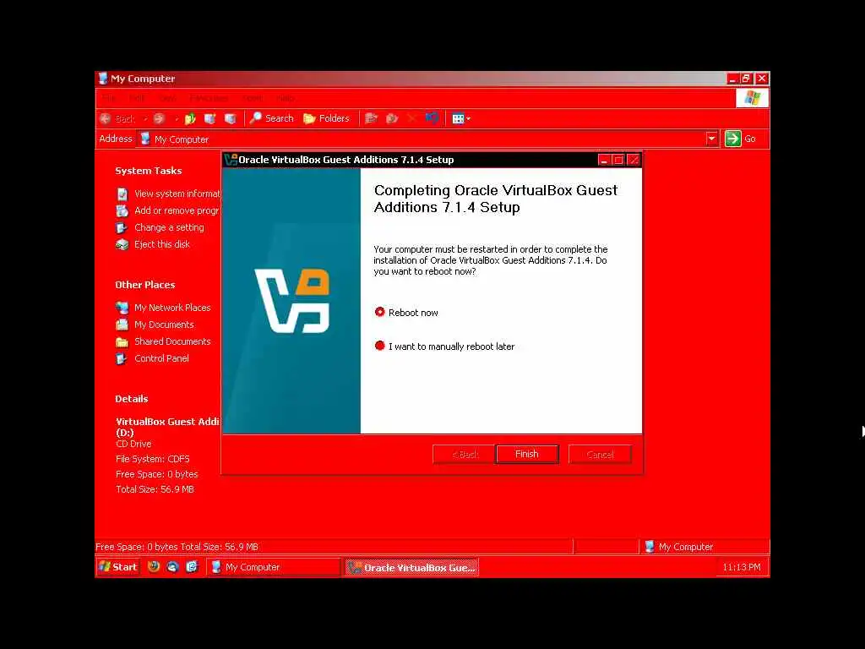Image resolution: width=865 pixels, height=649 pixels.
Task: Open the Forward history dropdown arrow
Action: click(176, 118)
